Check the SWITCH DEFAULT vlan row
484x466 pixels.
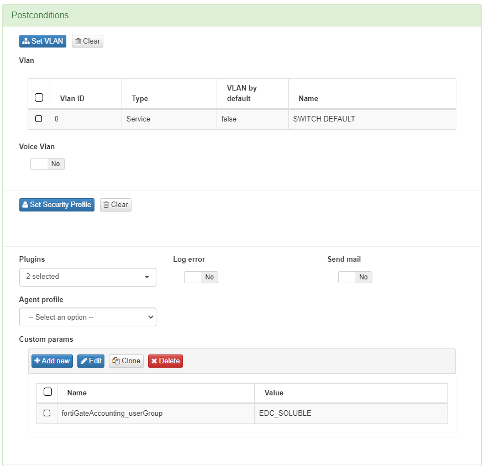tap(39, 119)
